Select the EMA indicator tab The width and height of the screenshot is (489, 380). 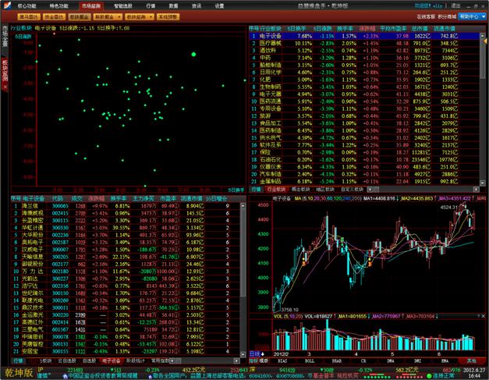click(x=445, y=361)
